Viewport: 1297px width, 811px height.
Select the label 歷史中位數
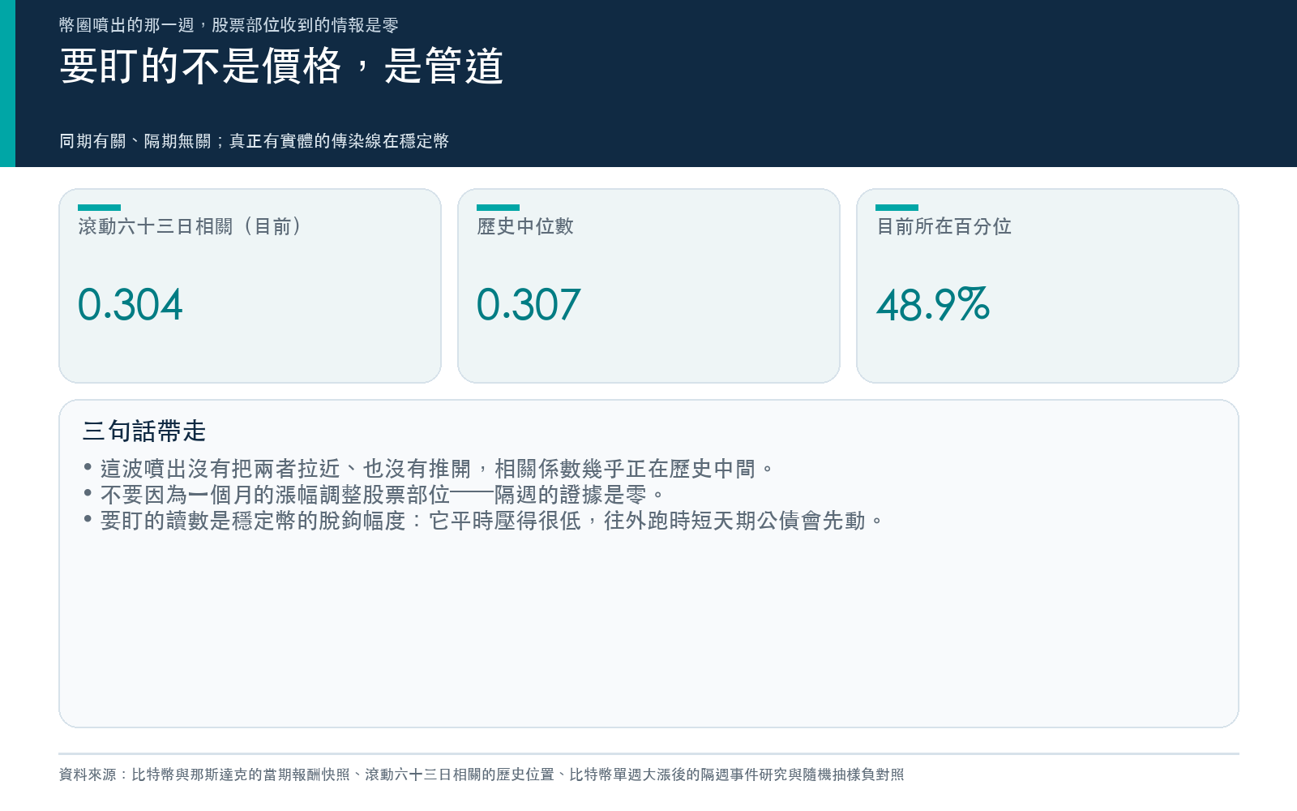click(x=525, y=226)
